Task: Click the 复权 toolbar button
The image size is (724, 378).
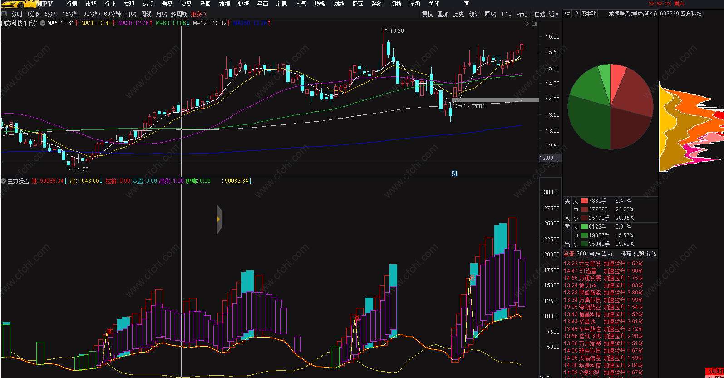Action: [428, 14]
